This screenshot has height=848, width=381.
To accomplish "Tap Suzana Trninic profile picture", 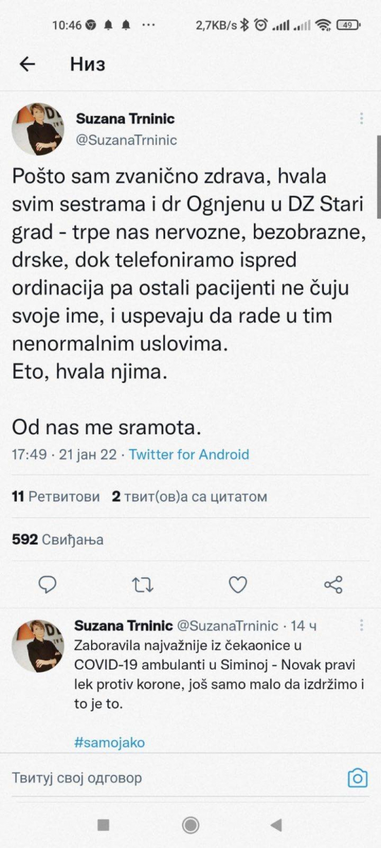I will tap(37, 127).
